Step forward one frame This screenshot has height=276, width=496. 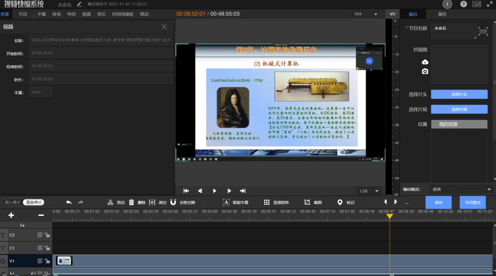coord(229,191)
